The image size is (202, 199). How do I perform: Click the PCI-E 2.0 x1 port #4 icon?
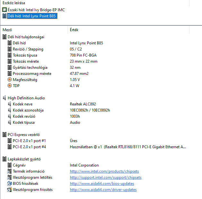(10, 147)
